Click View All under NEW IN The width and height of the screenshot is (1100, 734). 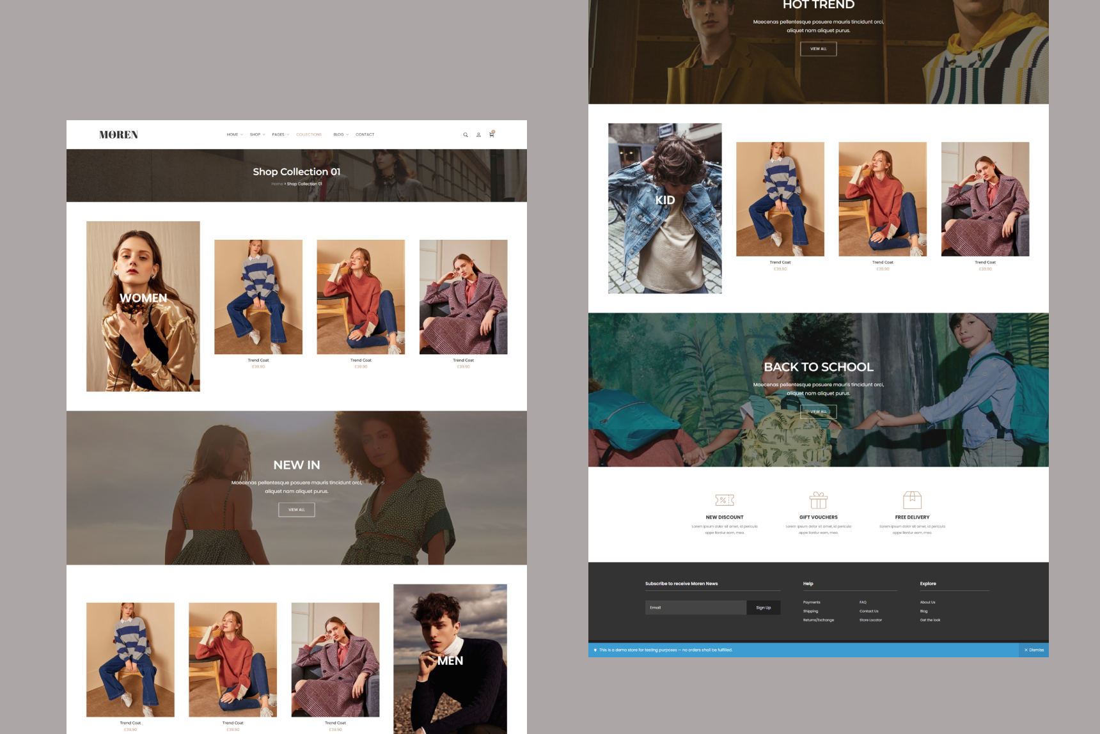297,510
